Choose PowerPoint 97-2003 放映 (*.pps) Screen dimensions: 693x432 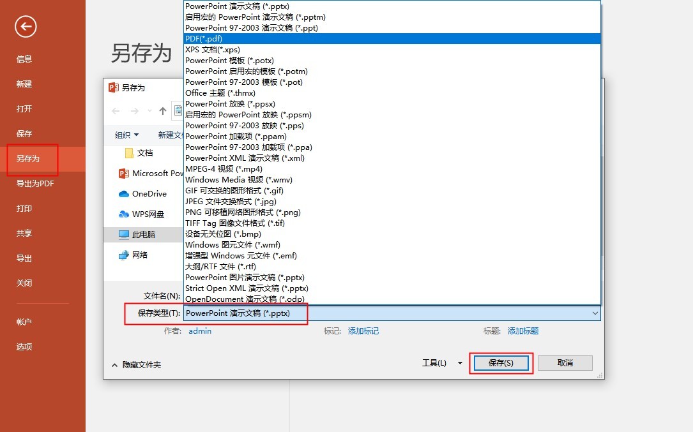click(392, 126)
